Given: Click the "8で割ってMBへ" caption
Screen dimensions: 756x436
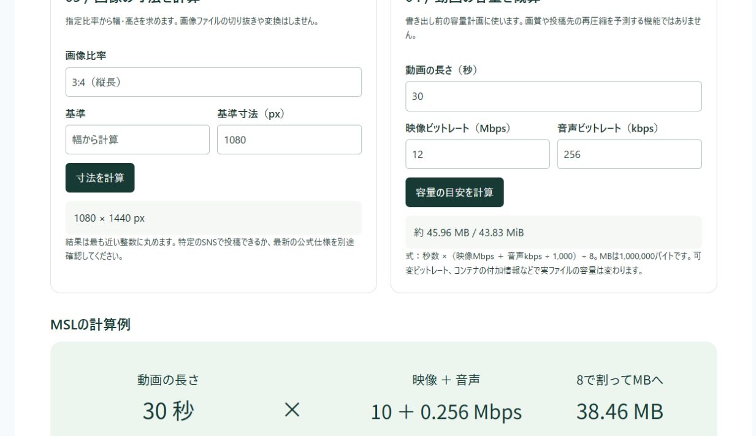Looking at the screenshot, I should tap(620, 380).
